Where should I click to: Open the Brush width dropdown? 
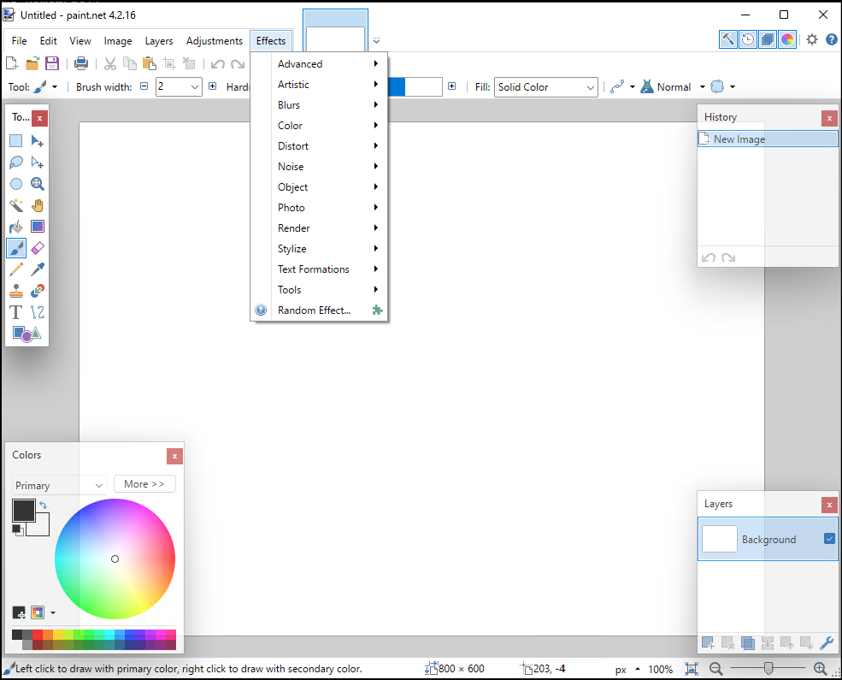coord(195,87)
